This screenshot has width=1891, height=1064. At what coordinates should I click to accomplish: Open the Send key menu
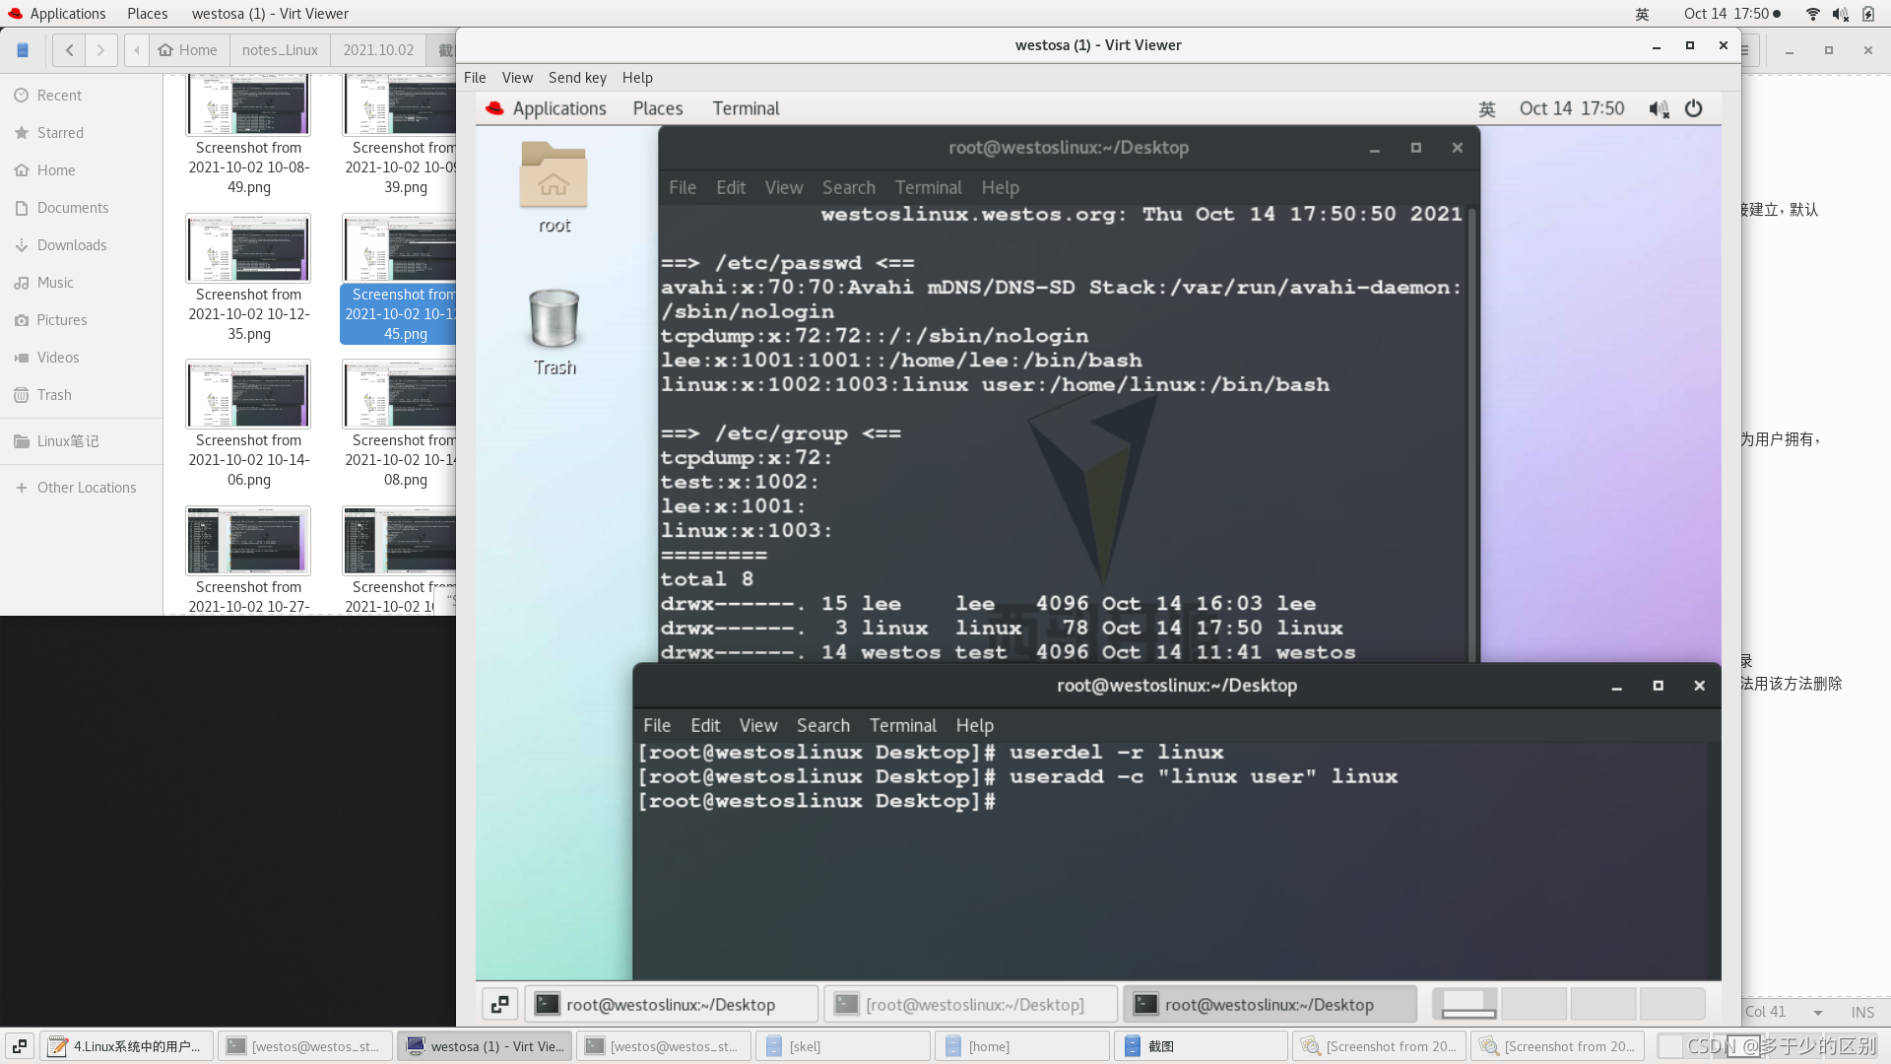coord(577,78)
